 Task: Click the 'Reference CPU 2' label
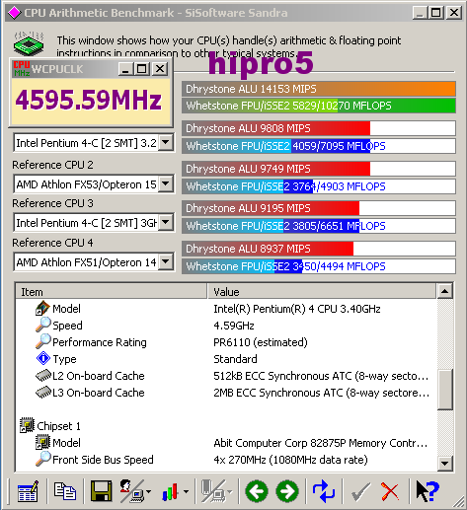pyautogui.click(x=52, y=165)
